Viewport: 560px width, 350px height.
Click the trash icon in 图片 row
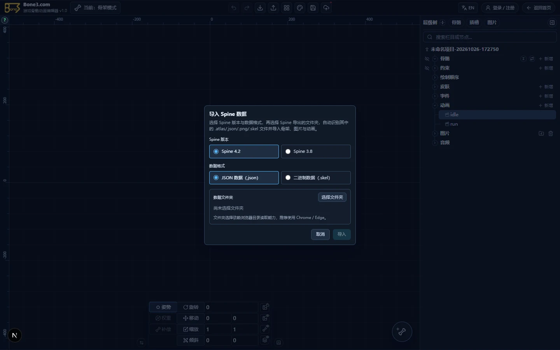pyautogui.click(x=551, y=133)
